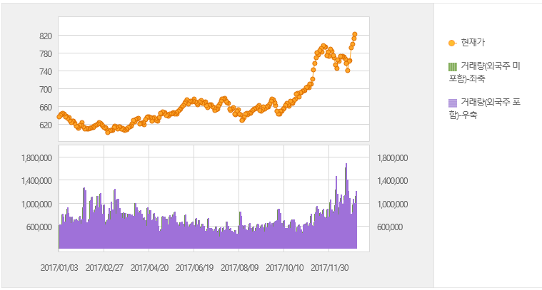Select the 2017/06/19 date axis label

click(194, 269)
